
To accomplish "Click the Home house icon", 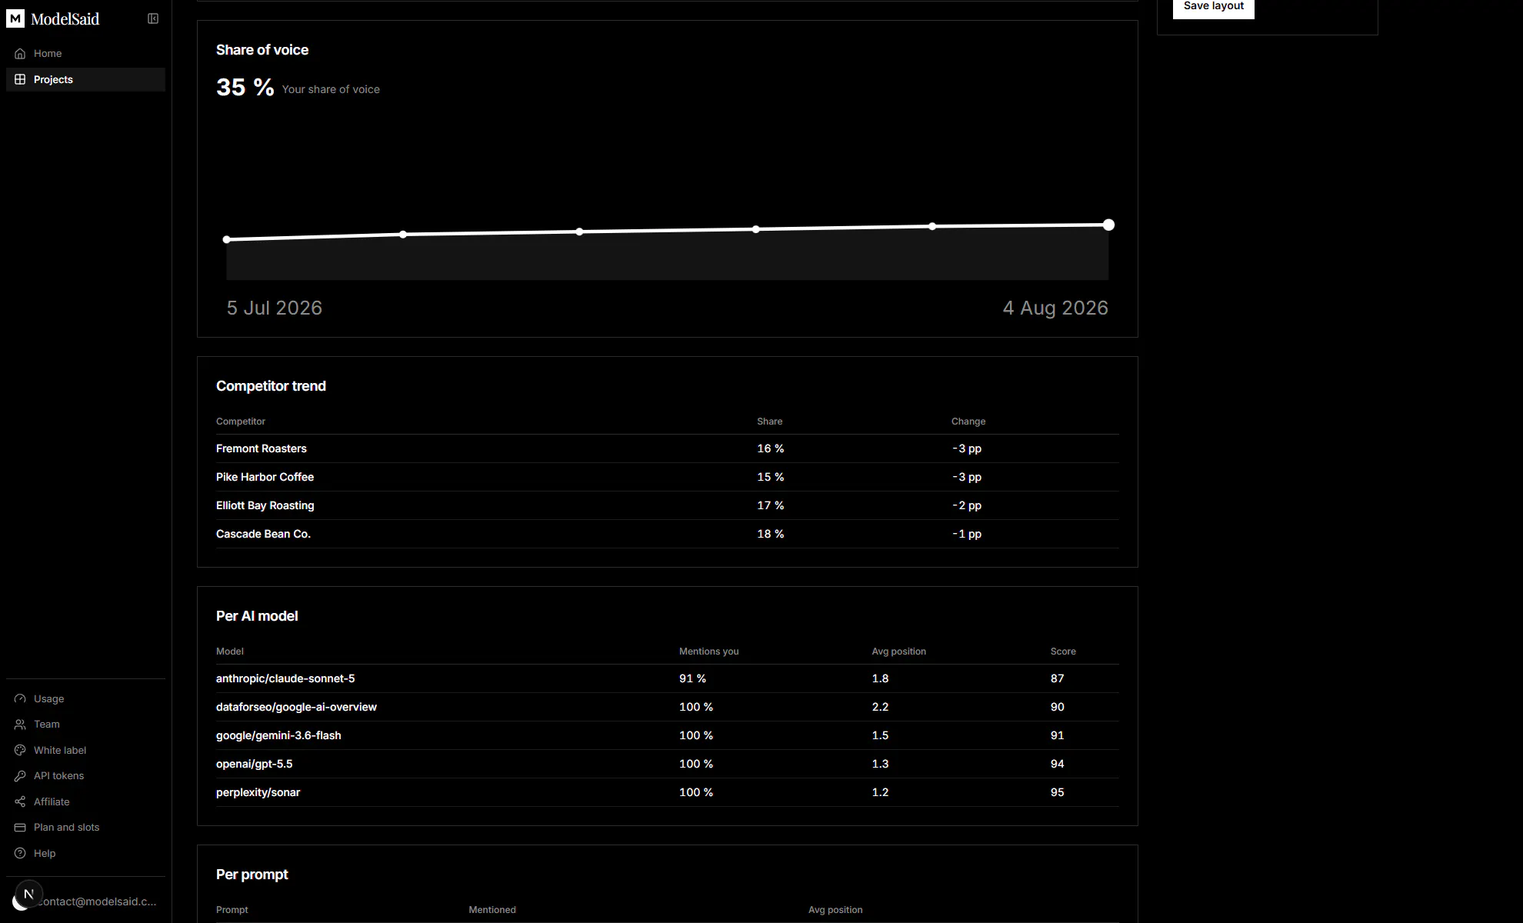I will (20, 54).
